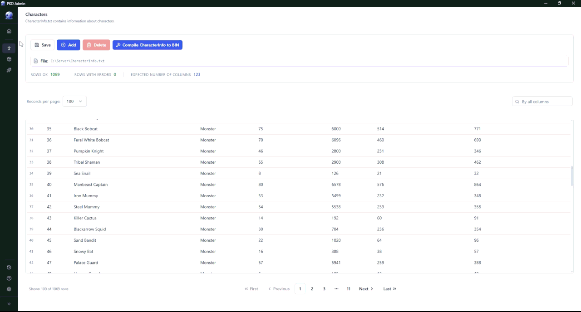
Task: Click the Expected number of columns value 123
Action: (197, 74)
